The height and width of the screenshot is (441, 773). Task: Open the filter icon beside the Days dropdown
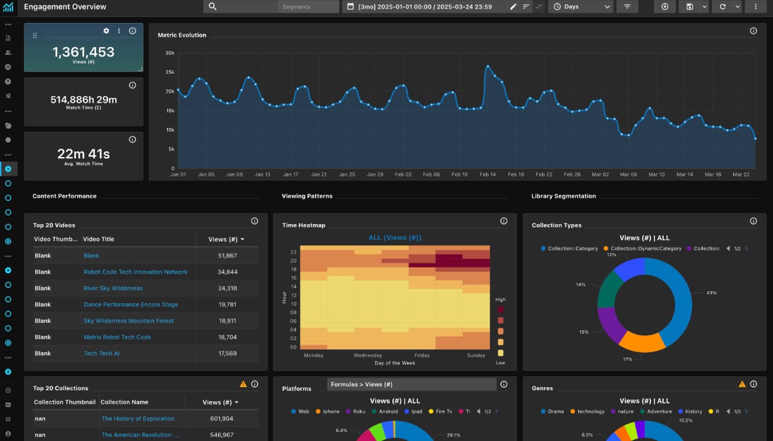click(x=627, y=7)
